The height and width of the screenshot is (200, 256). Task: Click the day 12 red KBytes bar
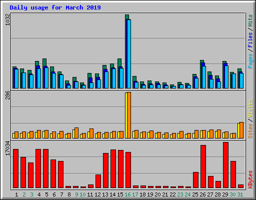click(98, 181)
